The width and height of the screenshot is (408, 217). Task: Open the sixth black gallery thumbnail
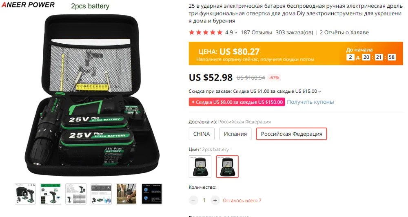tap(152, 194)
